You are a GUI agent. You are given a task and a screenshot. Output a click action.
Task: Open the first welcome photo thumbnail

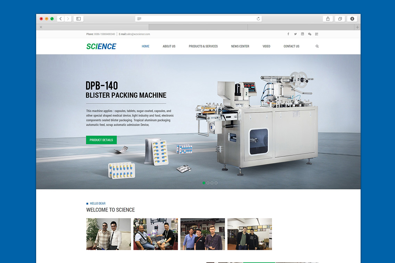coord(108,234)
